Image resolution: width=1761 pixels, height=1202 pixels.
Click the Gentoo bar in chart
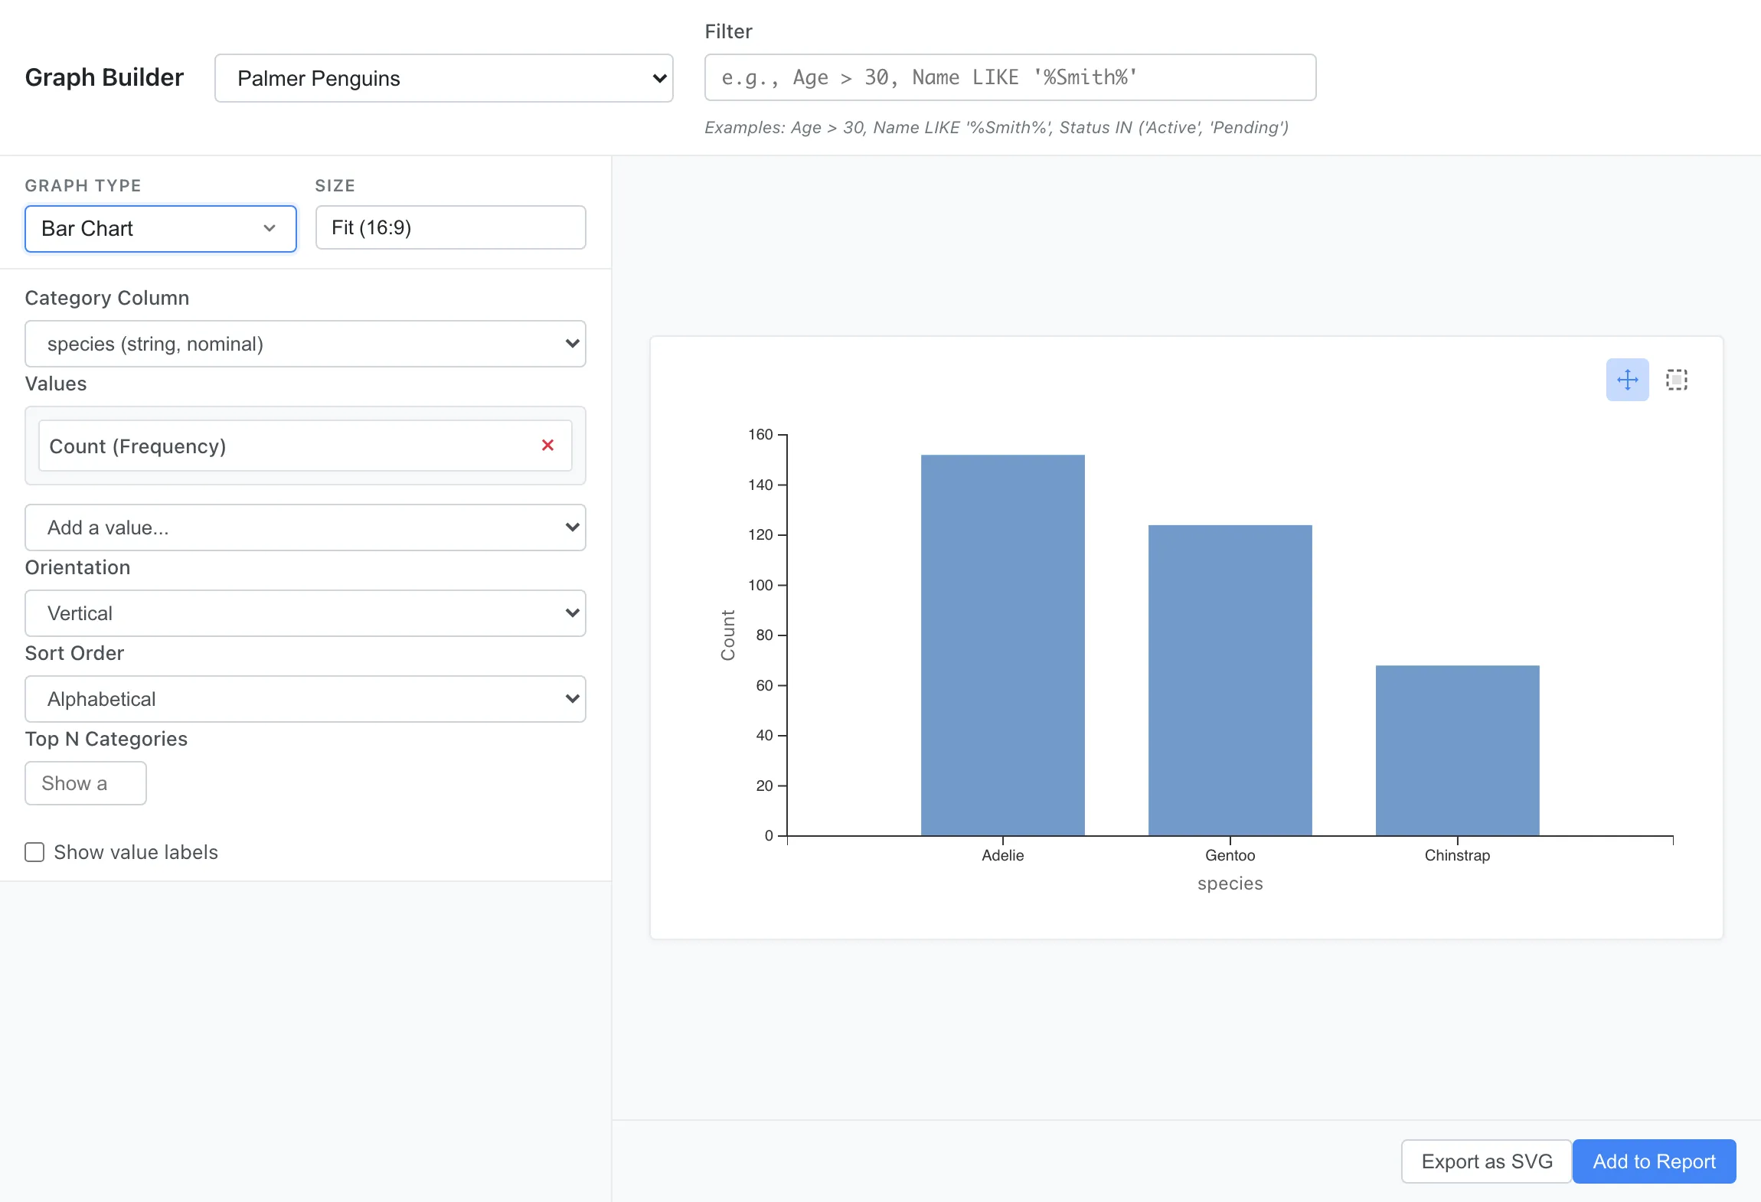(1230, 681)
